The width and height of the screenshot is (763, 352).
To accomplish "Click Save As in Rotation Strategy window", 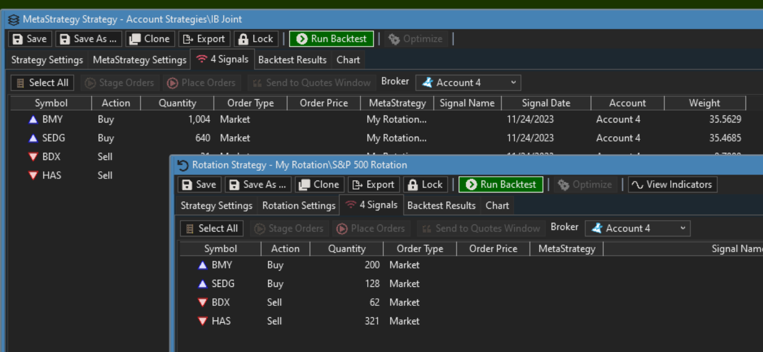I will tap(257, 184).
